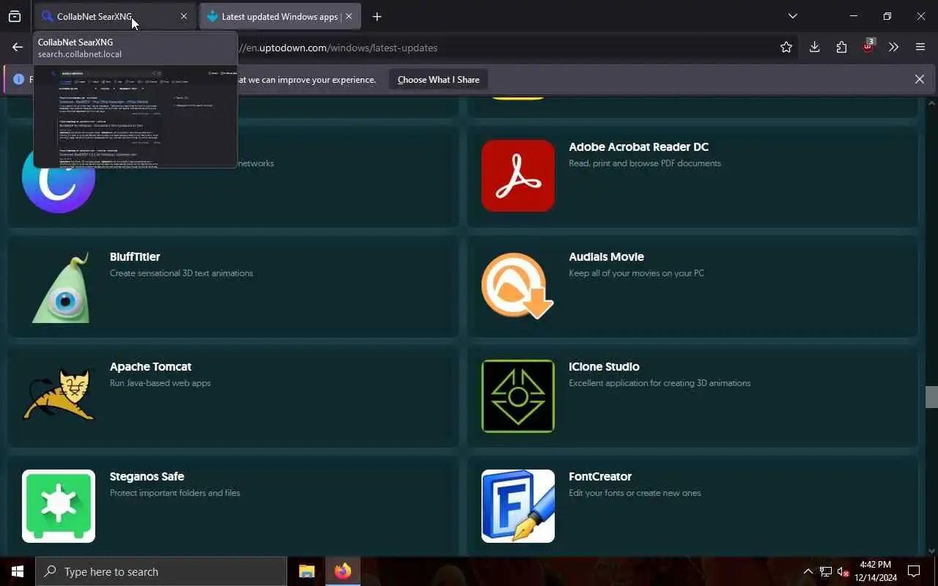This screenshot has height=586, width=938.
Task: Bookmark this page with the star icon
Action: pos(786,47)
